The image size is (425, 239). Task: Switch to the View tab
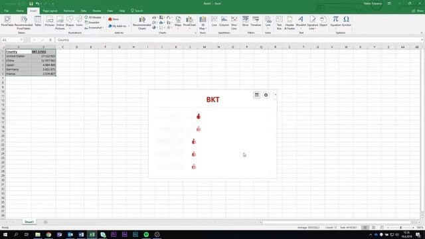click(110, 11)
